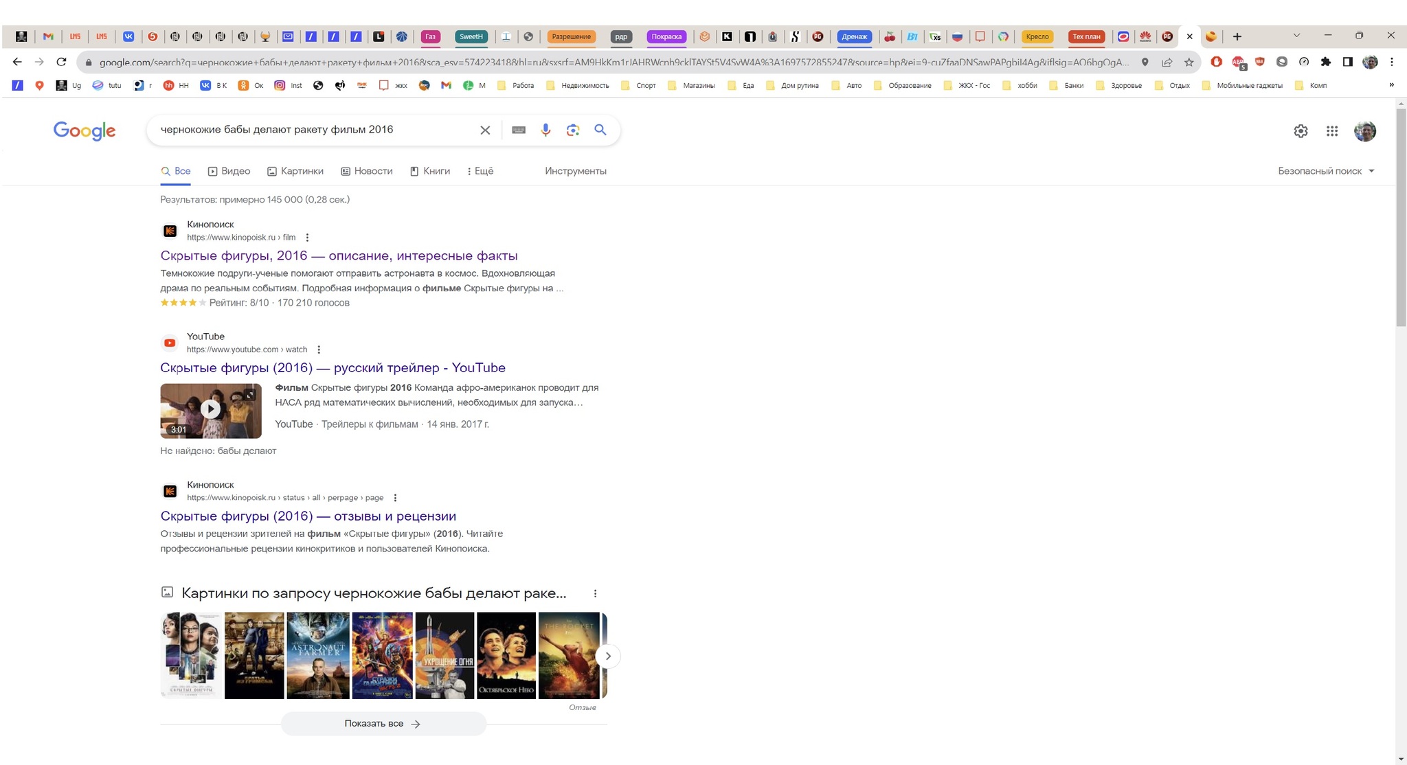Click the voice search microphone icon
This screenshot has width=1407, height=765.
545,130
